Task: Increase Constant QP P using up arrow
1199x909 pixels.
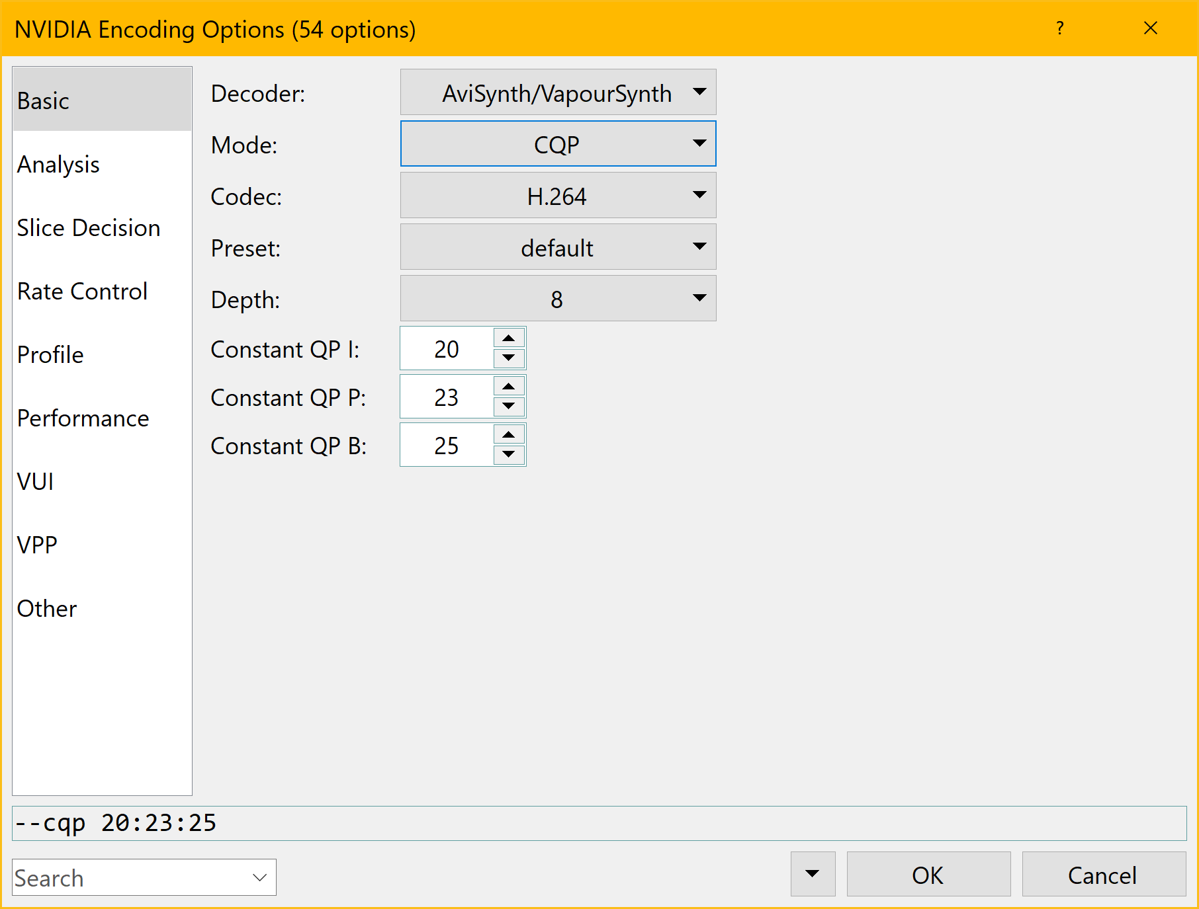Action: point(509,387)
